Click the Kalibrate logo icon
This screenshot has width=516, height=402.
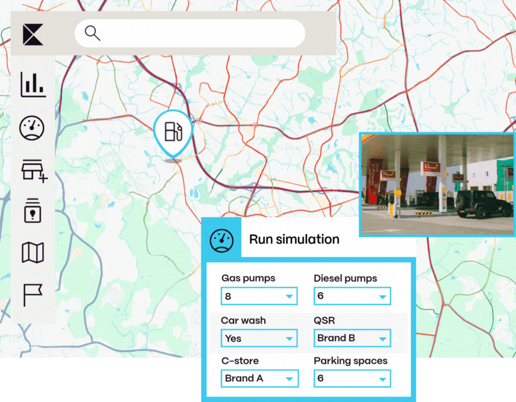click(x=33, y=34)
